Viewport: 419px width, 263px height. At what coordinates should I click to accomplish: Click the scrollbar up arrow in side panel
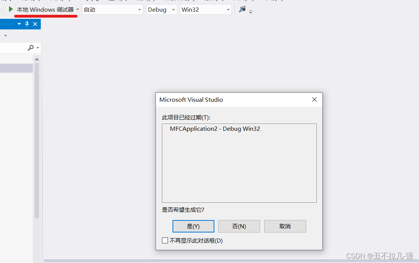37,59
